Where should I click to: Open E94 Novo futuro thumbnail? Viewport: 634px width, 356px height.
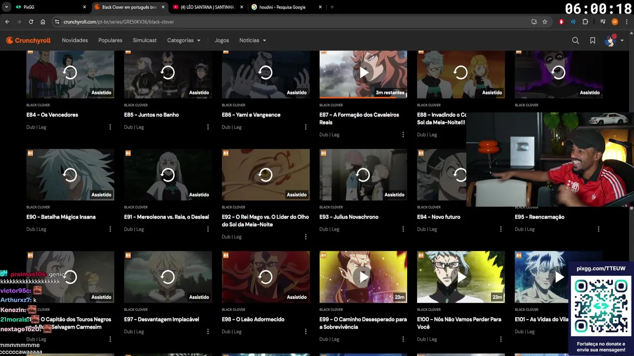pos(441,175)
